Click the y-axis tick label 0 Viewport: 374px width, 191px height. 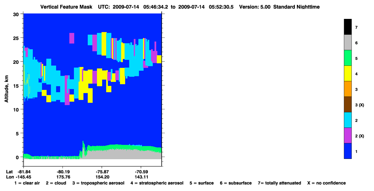[18, 157]
